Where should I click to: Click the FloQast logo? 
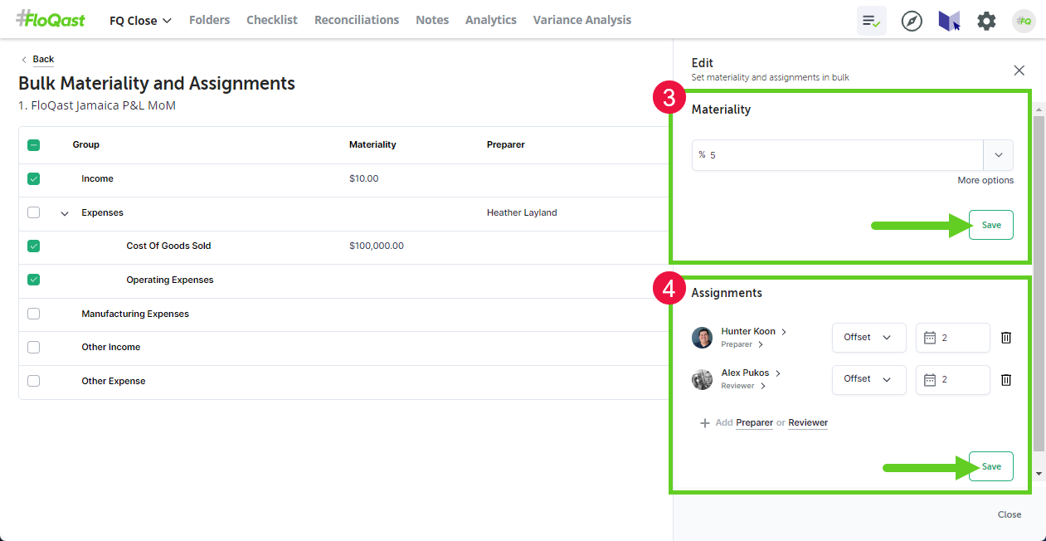coord(50,20)
